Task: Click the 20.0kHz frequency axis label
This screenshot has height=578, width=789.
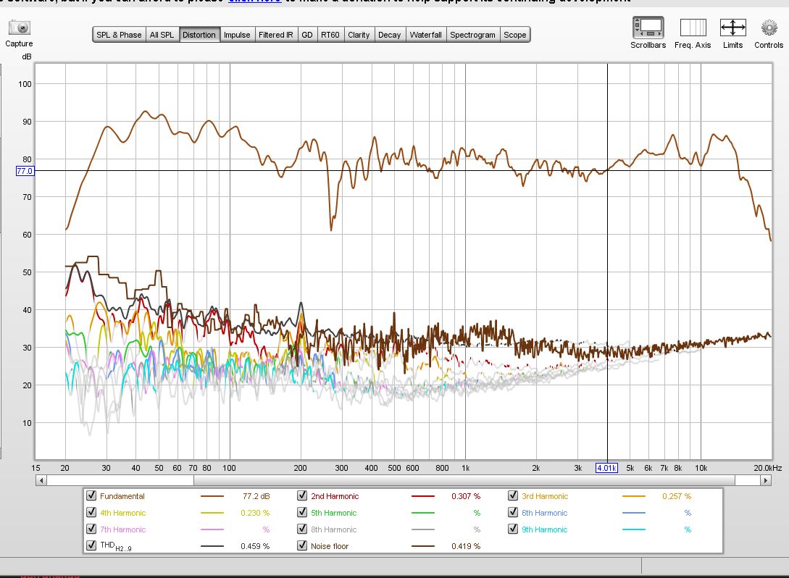Action: point(768,468)
